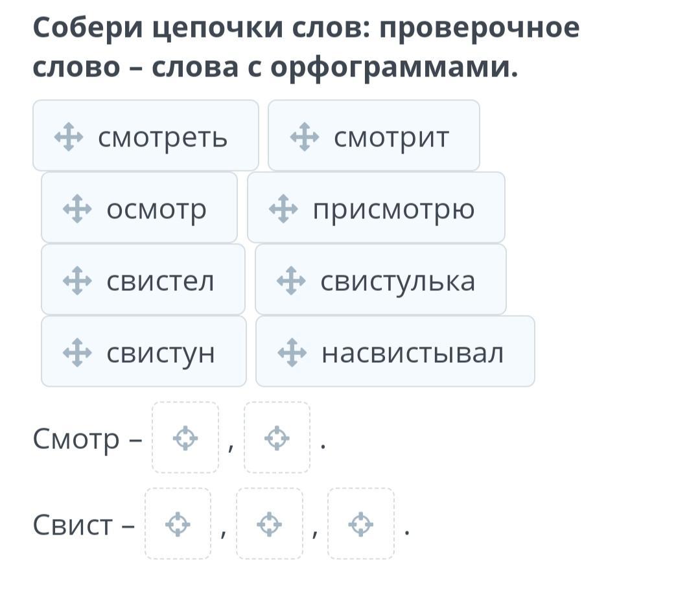Click the drag handle icon beside смотрит
The image size is (700, 600).
click(x=304, y=137)
